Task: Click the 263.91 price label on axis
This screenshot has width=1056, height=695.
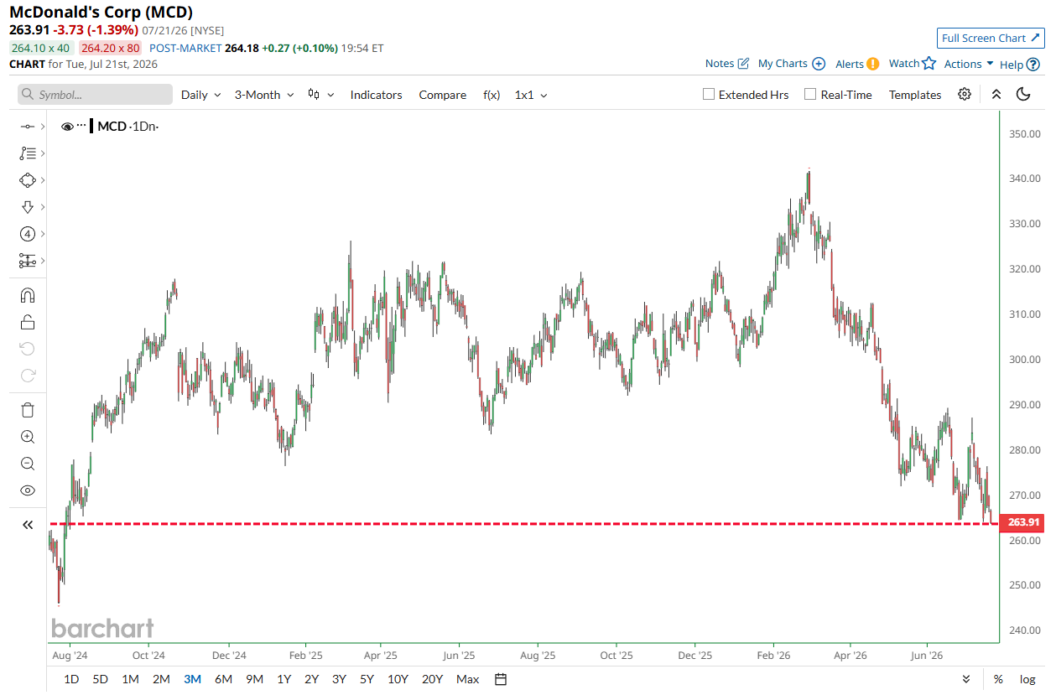Action: coord(1023,523)
